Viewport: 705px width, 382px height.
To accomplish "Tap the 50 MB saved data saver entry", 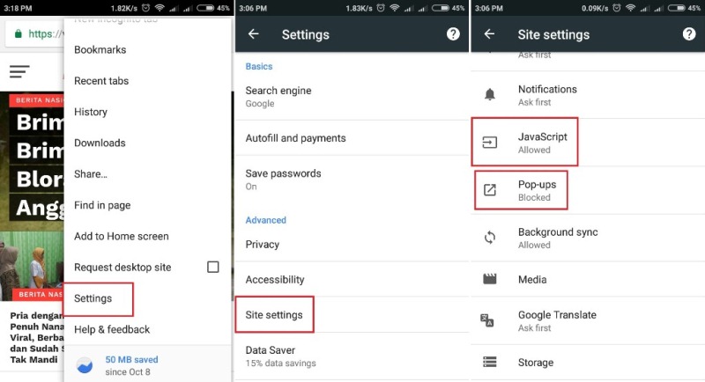I will point(147,365).
